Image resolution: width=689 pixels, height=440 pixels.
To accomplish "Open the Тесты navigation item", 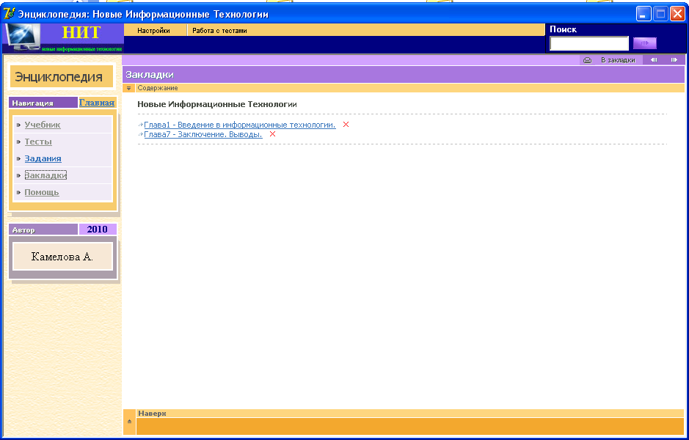I will [x=38, y=142].
